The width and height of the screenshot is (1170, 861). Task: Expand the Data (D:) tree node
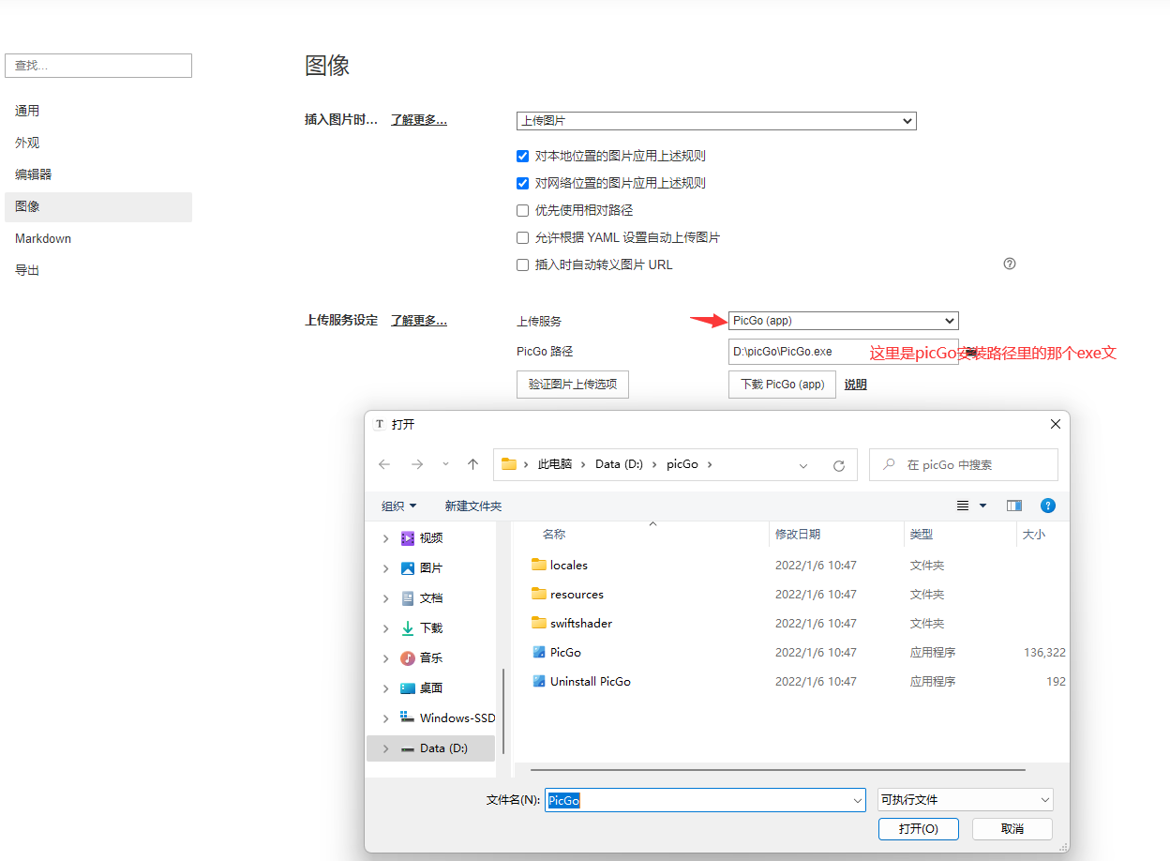pos(385,748)
